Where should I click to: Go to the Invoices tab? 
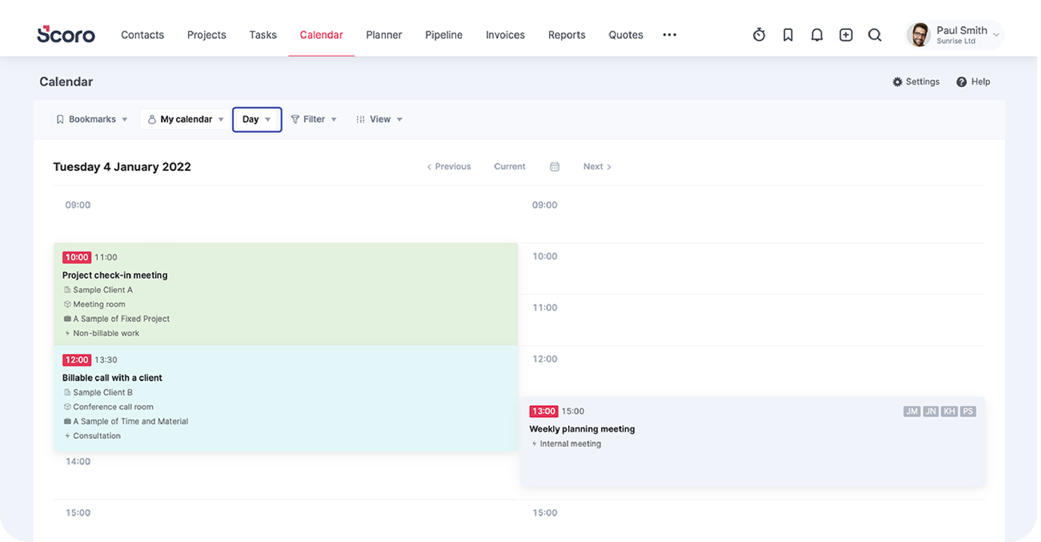point(505,35)
